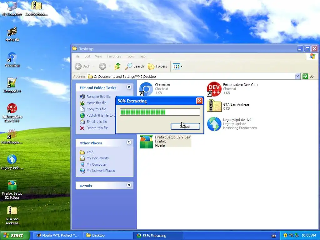Open the Views dropdown button

click(x=177, y=66)
